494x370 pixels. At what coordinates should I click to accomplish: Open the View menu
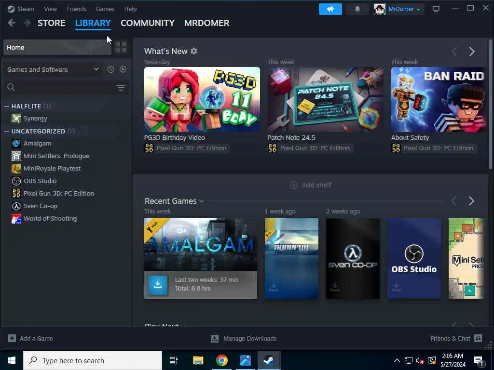click(50, 9)
